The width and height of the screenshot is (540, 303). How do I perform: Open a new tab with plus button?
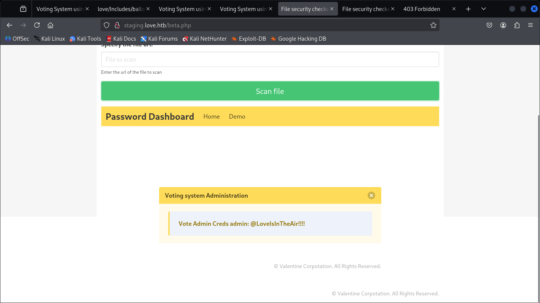(468, 9)
